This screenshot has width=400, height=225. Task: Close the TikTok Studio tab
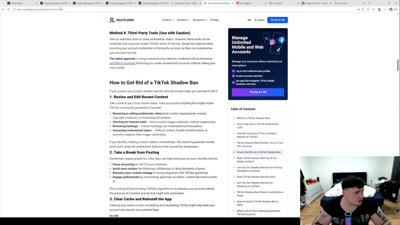(x=37, y=3)
